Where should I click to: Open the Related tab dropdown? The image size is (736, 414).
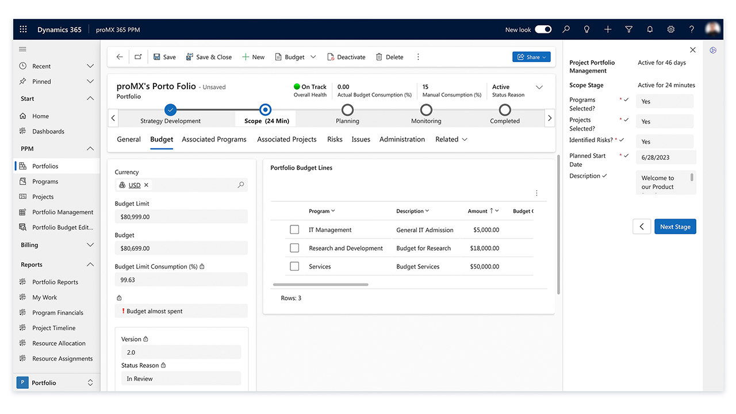point(451,139)
